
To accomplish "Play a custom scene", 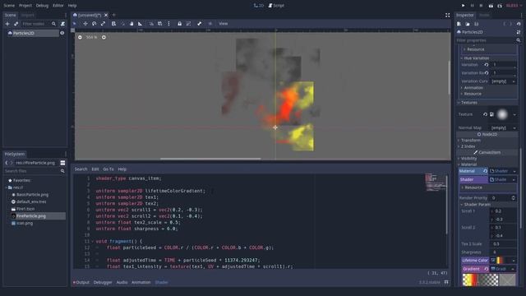I will pos(500,6).
